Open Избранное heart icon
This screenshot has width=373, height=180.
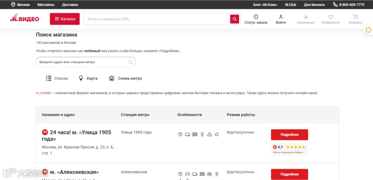pos(331,17)
